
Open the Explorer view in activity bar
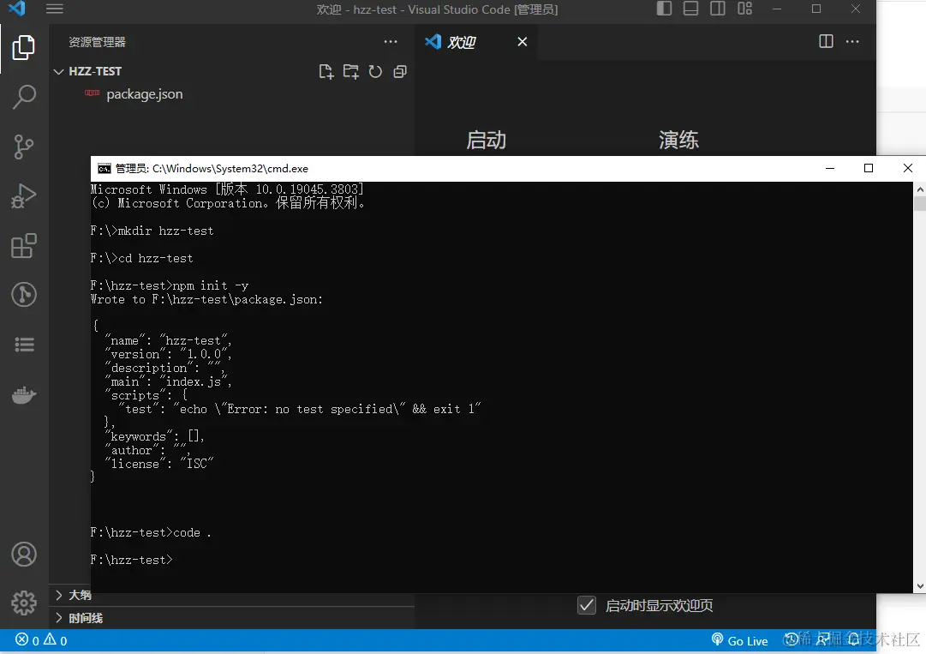(24, 47)
